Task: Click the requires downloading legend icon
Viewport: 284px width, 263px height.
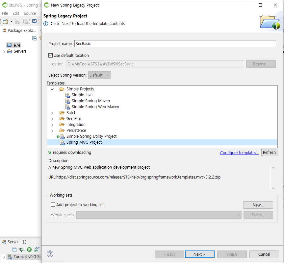Action: (x=50, y=153)
